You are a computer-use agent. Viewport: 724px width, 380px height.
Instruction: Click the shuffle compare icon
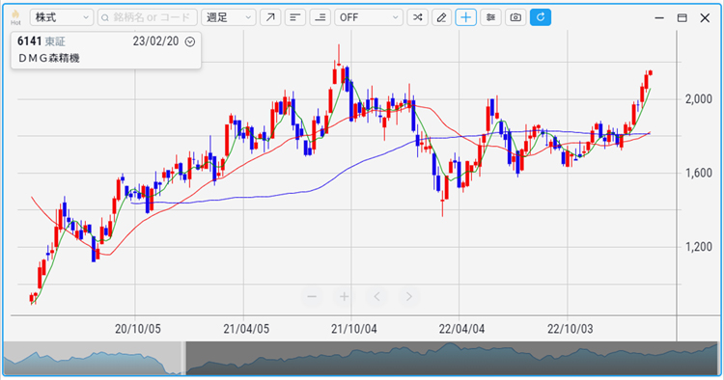[417, 17]
